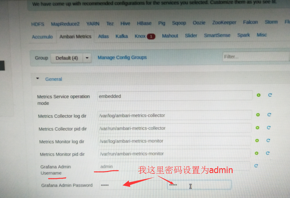Click the Group label text

click(x=41, y=58)
